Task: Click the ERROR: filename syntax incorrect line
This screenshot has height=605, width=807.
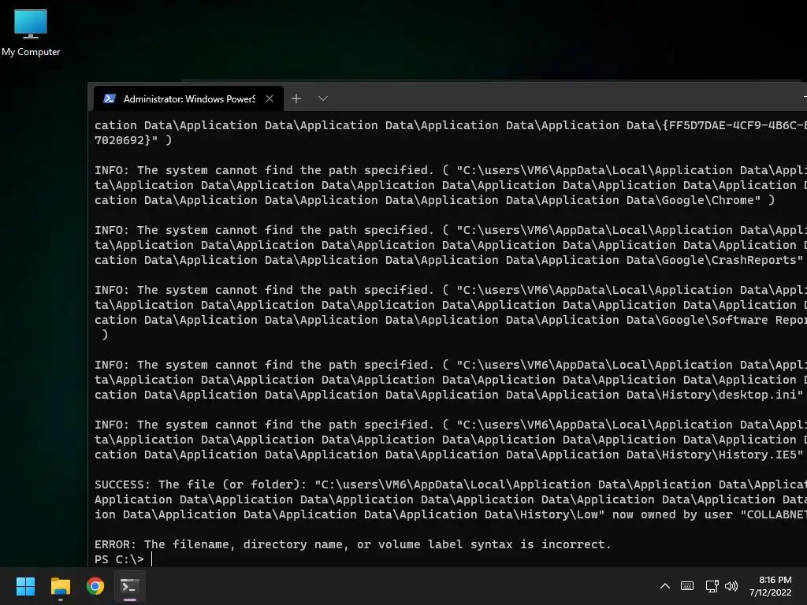Action: pyautogui.click(x=352, y=544)
